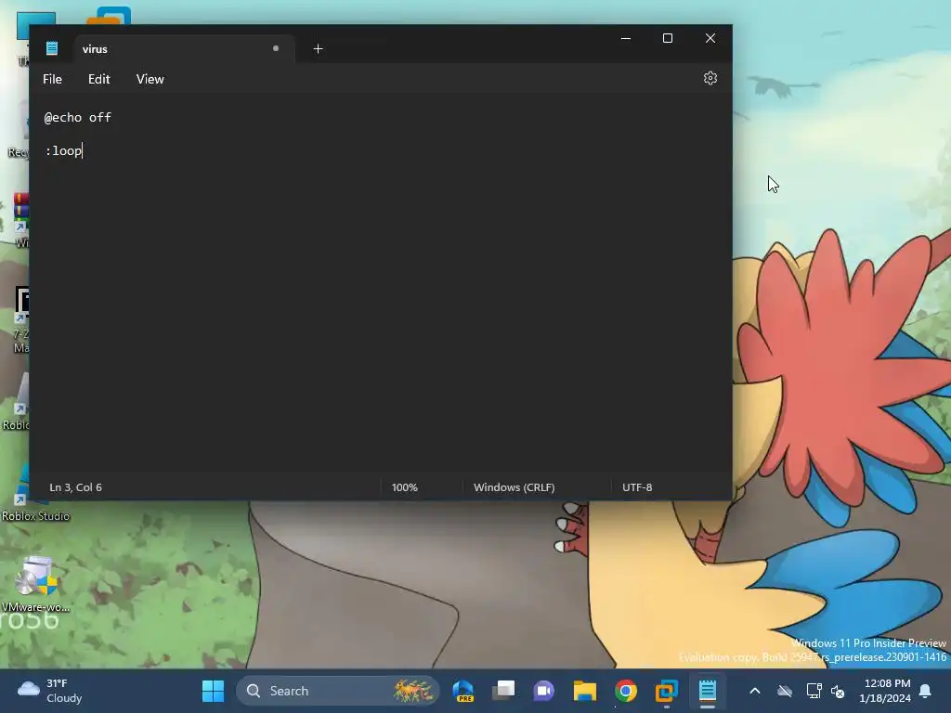Click the Notepad taskbar icon
Image resolution: width=951 pixels, height=713 pixels.
(707, 691)
